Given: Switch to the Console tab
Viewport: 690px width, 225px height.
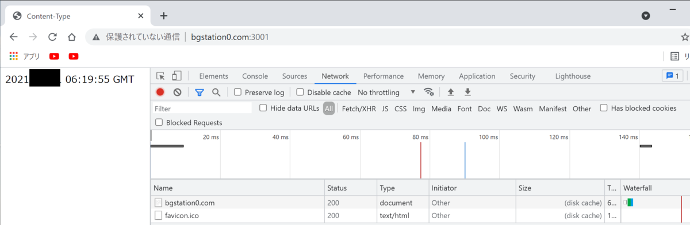Looking at the screenshot, I should pyautogui.click(x=255, y=76).
